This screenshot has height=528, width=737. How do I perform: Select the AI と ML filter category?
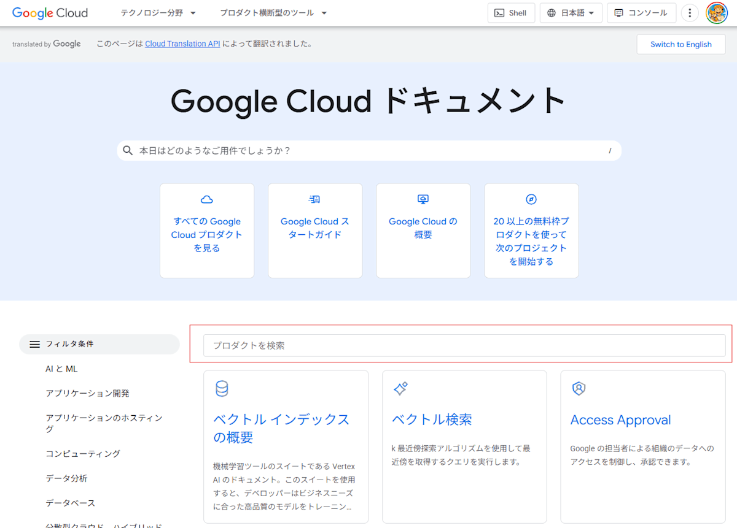[x=61, y=369]
